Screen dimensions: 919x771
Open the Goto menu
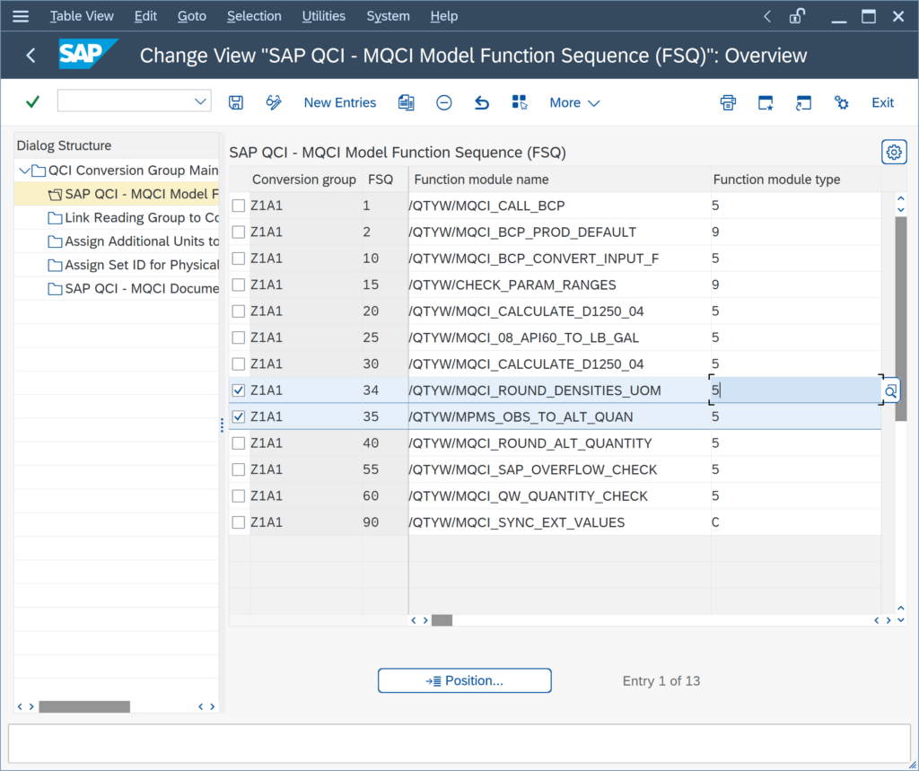[x=192, y=16]
